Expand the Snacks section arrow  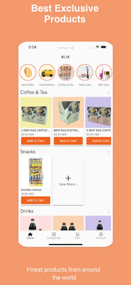coord(109,152)
